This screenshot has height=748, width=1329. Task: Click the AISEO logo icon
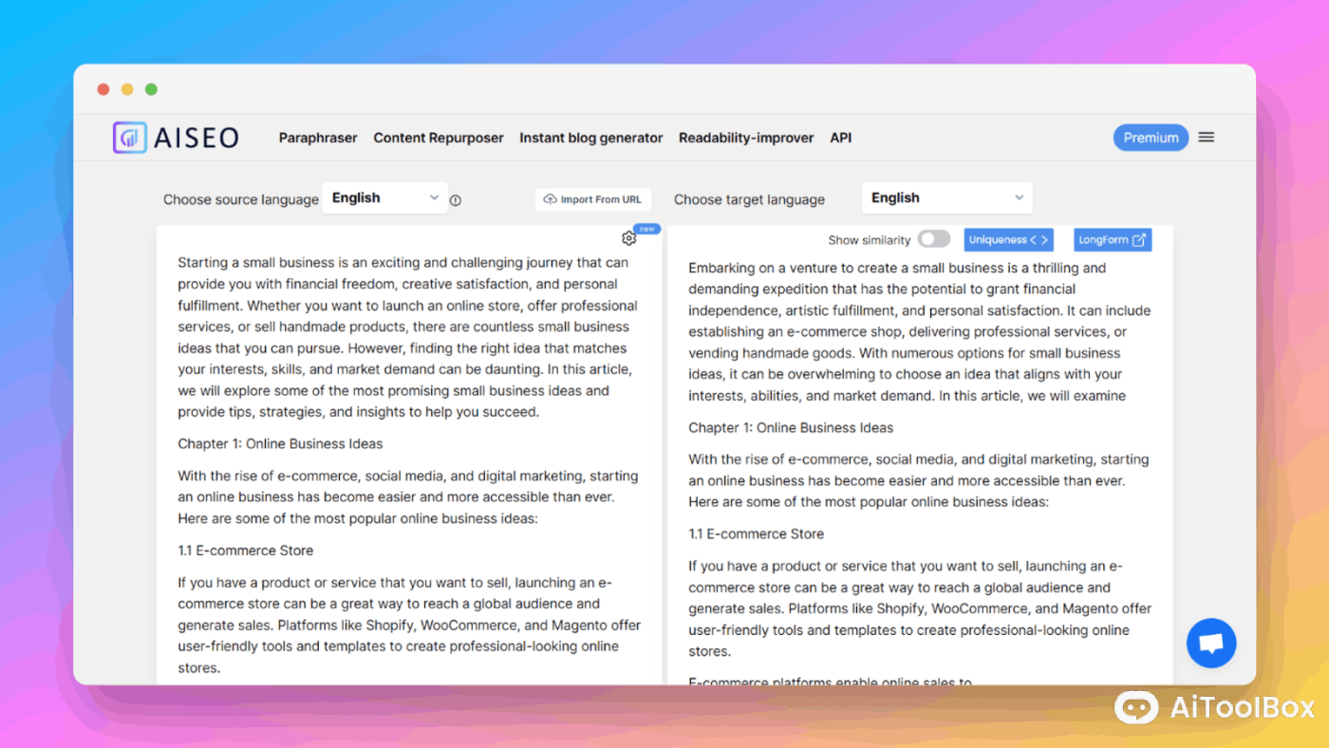click(x=130, y=138)
